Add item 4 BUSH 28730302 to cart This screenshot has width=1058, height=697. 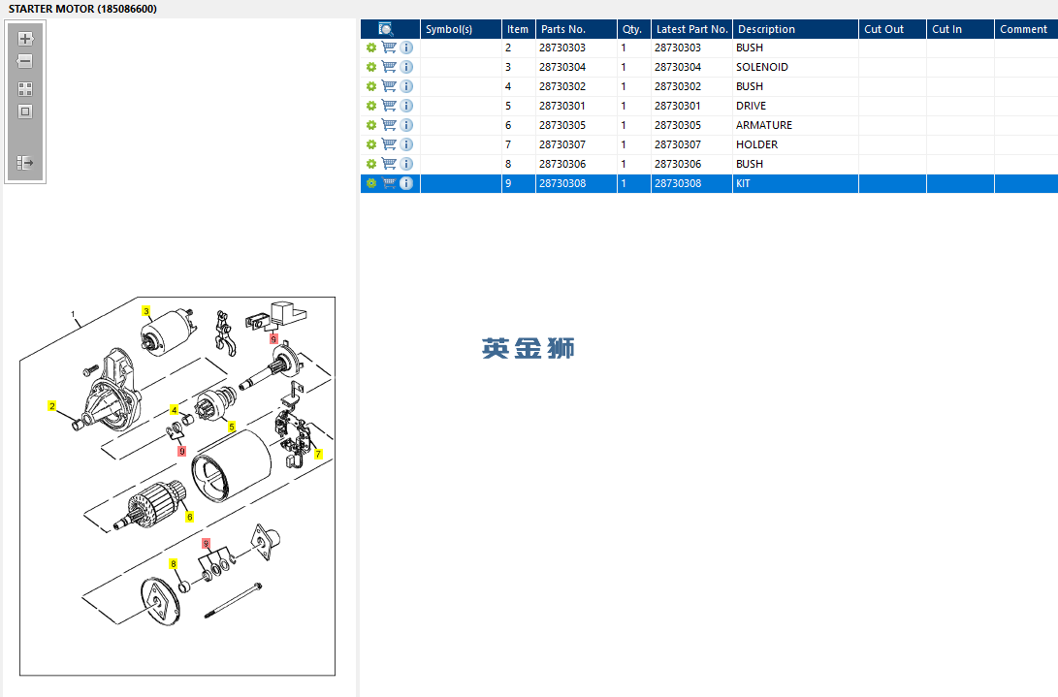coord(389,85)
